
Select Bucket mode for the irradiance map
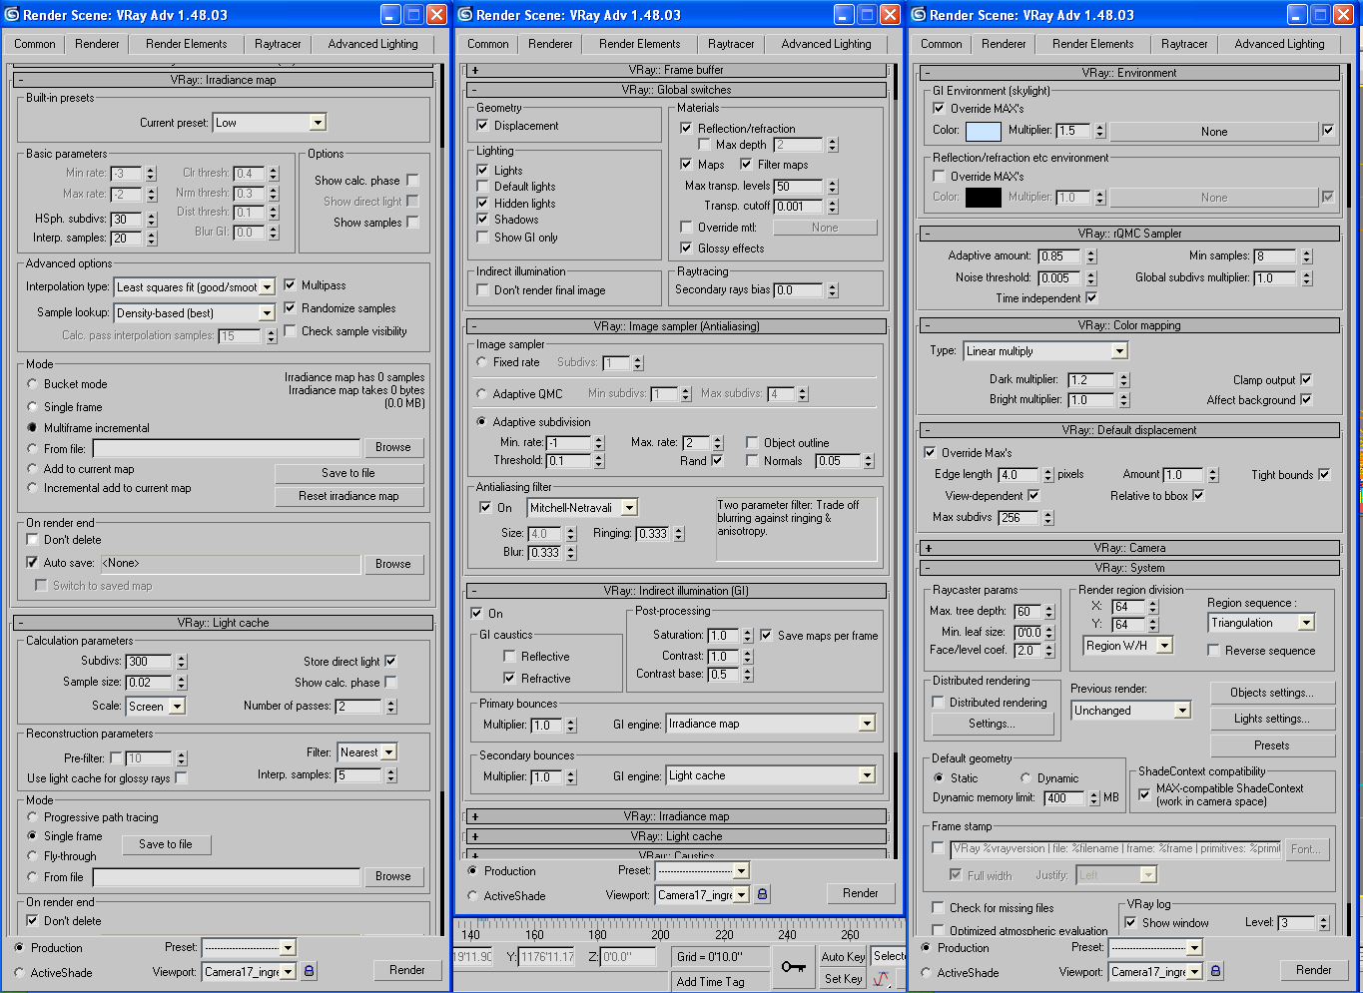pyautogui.click(x=33, y=384)
